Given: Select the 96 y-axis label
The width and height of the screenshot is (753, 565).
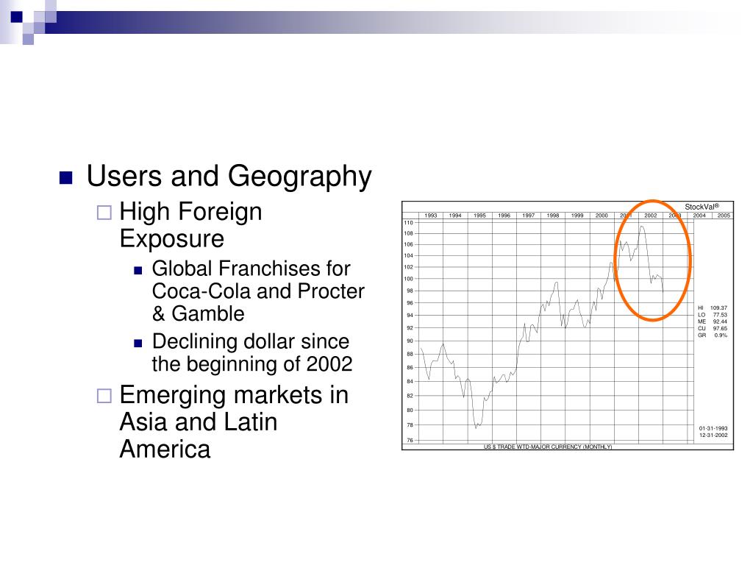Looking at the screenshot, I should pos(410,302).
